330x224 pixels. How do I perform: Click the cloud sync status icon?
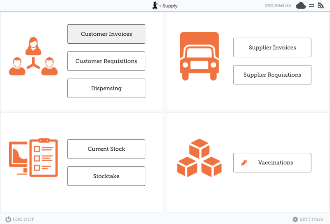coord(301,6)
